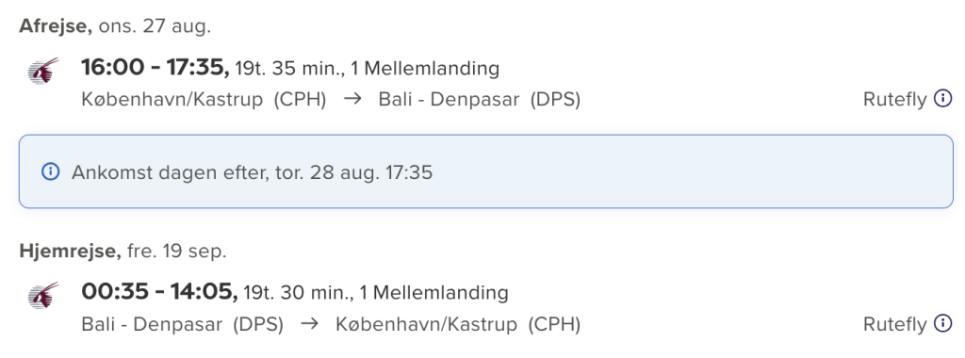Click the Afrejse heading
Viewport: 965px width, 358px height.
(56, 27)
